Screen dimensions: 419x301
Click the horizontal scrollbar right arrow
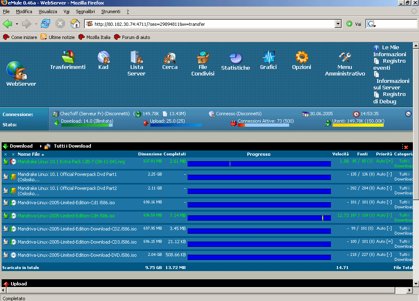pyautogui.click(x=410, y=290)
